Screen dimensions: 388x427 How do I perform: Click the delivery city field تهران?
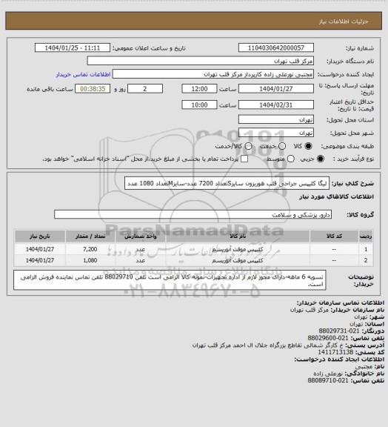click(276, 133)
